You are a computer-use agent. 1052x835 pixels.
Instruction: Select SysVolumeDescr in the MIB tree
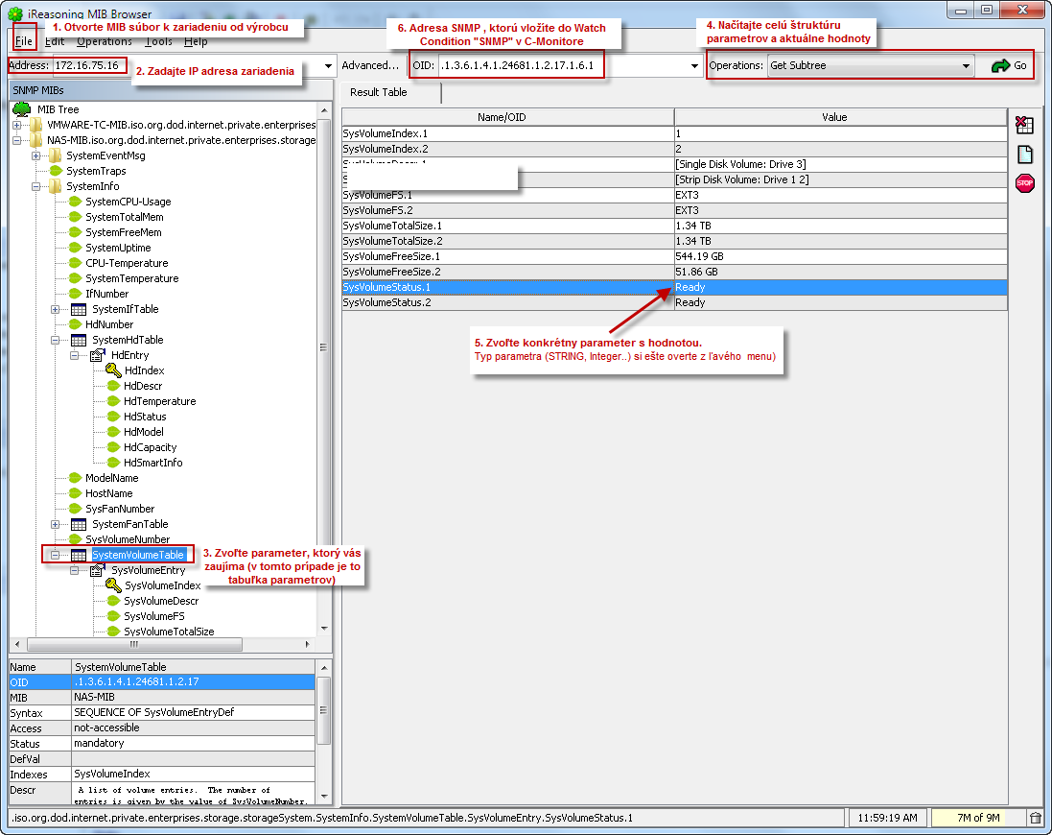(x=161, y=601)
